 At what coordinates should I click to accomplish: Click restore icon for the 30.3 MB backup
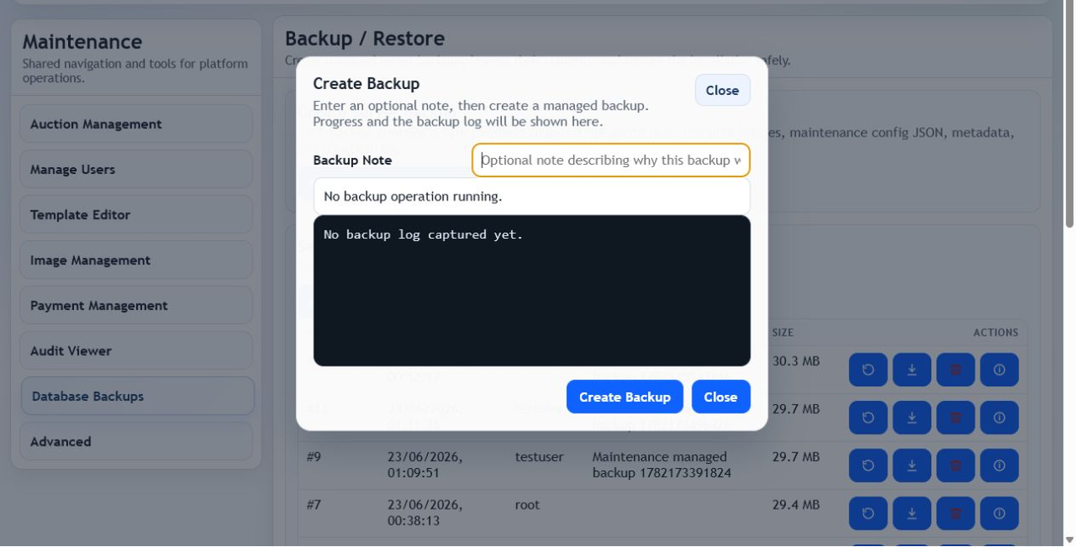pyautogui.click(x=868, y=370)
